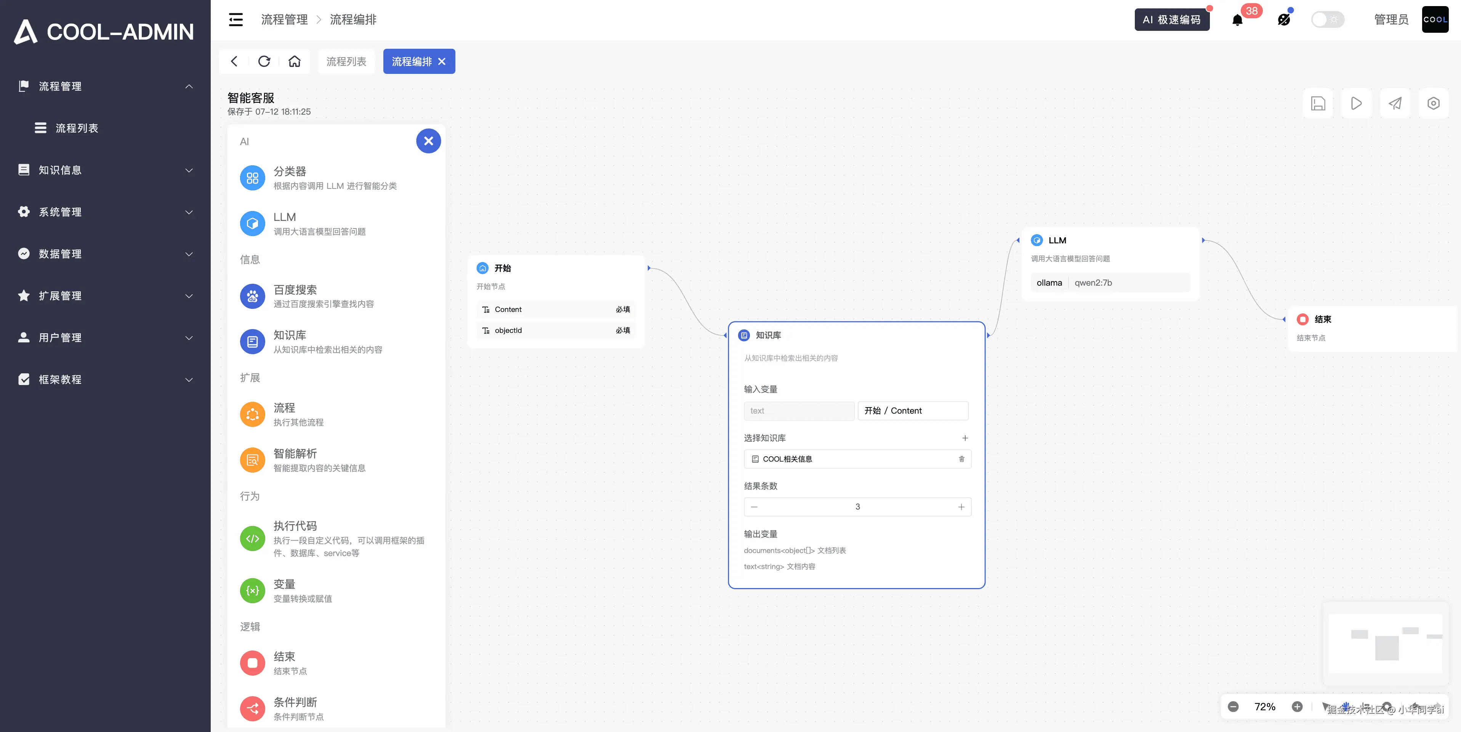Collapse the sidebar menu toggle
This screenshot has width=1461, height=732.
235,20
